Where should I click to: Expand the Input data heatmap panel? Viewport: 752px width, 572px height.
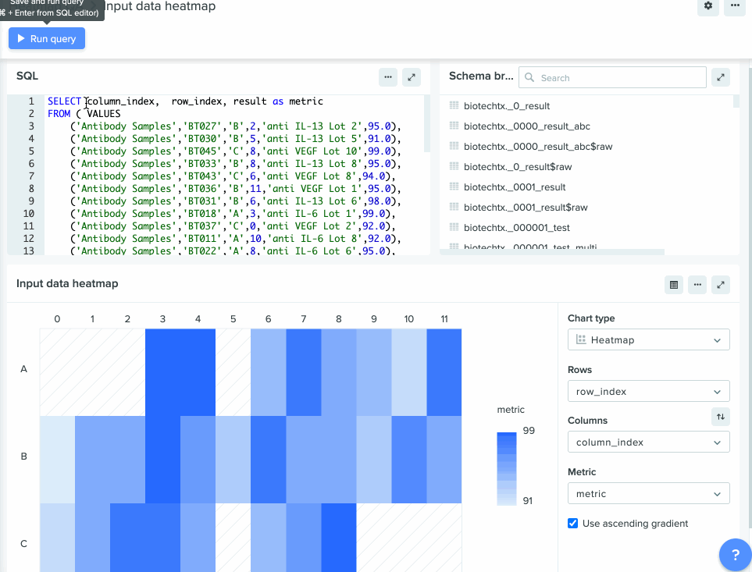[x=720, y=285]
